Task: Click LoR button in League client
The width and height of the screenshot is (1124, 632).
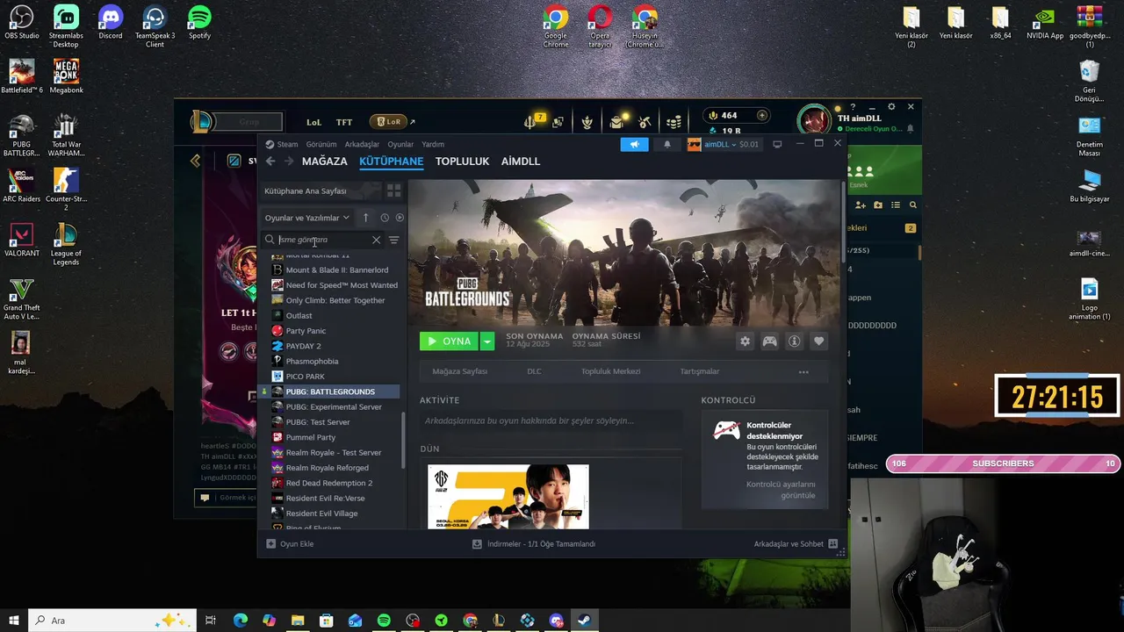Action: 387,122
